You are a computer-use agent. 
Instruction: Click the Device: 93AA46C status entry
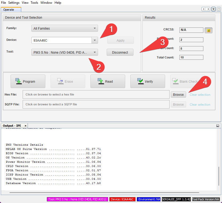pos(122,199)
